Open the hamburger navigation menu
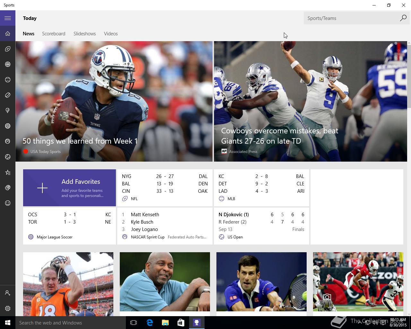411x329 pixels. pos(8,18)
